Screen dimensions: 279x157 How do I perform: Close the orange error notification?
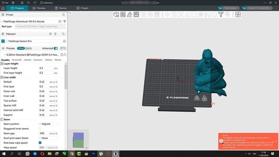[276, 141]
